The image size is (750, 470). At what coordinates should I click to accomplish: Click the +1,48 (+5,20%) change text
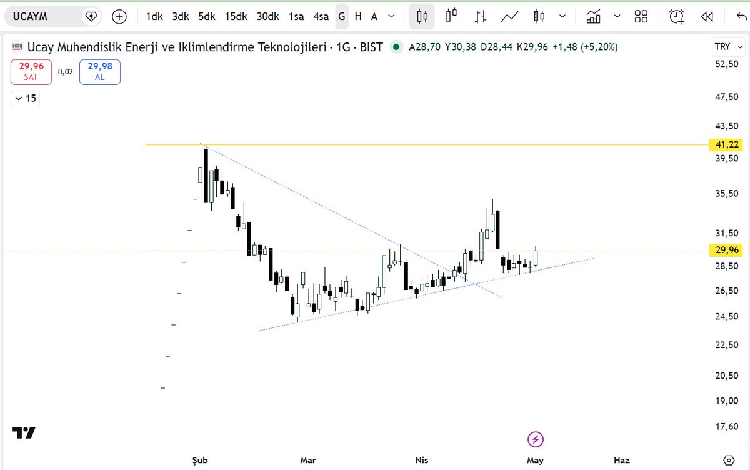(x=585, y=47)
